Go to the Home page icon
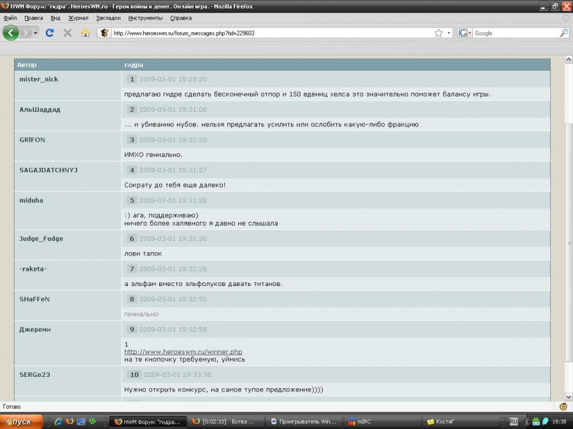The width and height of the screenshot is (573, 429). (85, 32)
